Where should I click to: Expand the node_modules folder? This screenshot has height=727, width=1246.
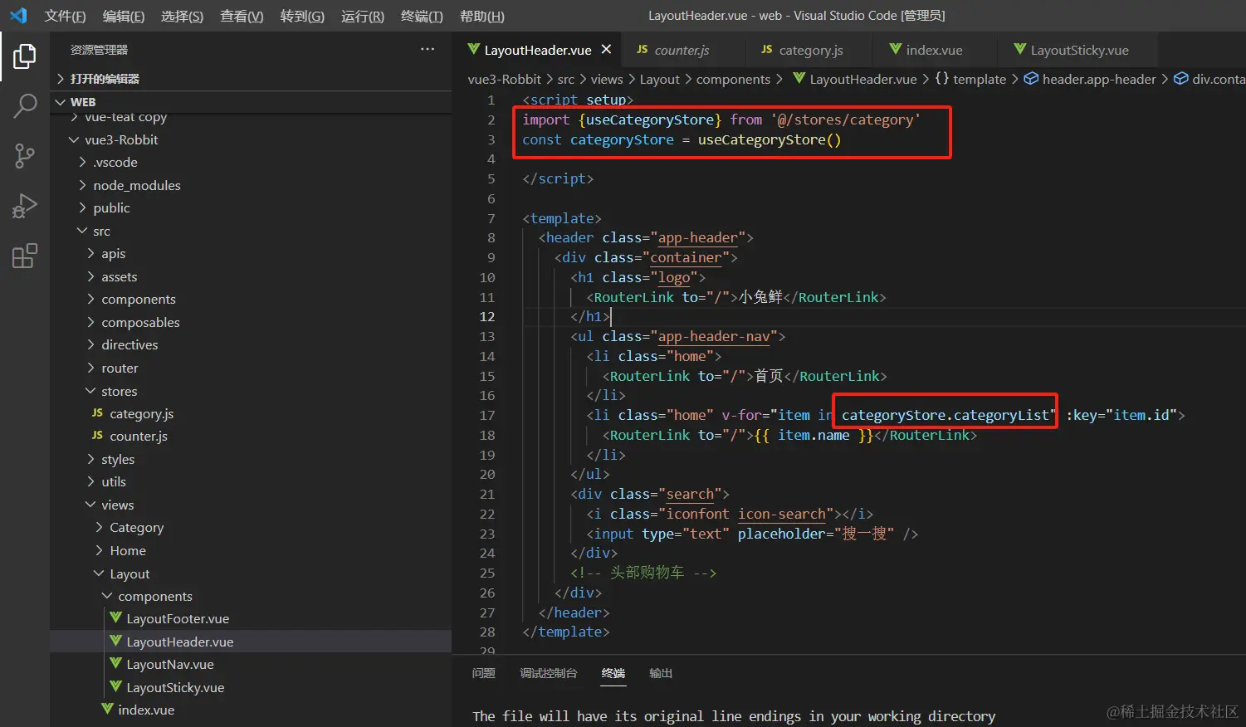point(136,185)
